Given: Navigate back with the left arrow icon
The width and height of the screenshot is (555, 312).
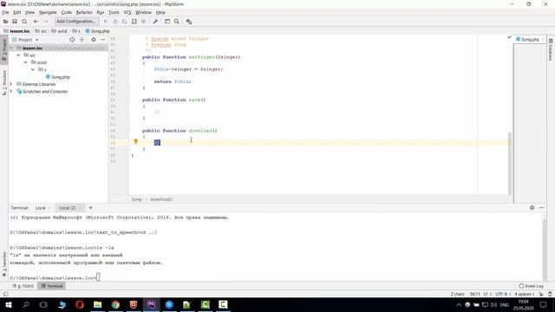Looking at the screenshot, I should pos(36,22).
